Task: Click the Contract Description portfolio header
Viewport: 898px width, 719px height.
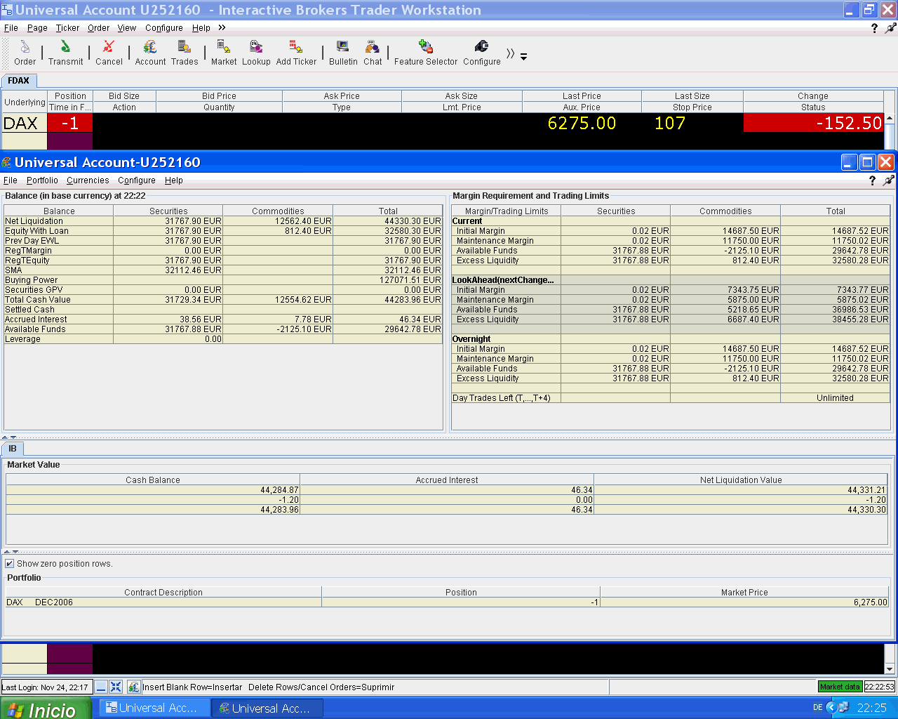Action: pos(163,593)
